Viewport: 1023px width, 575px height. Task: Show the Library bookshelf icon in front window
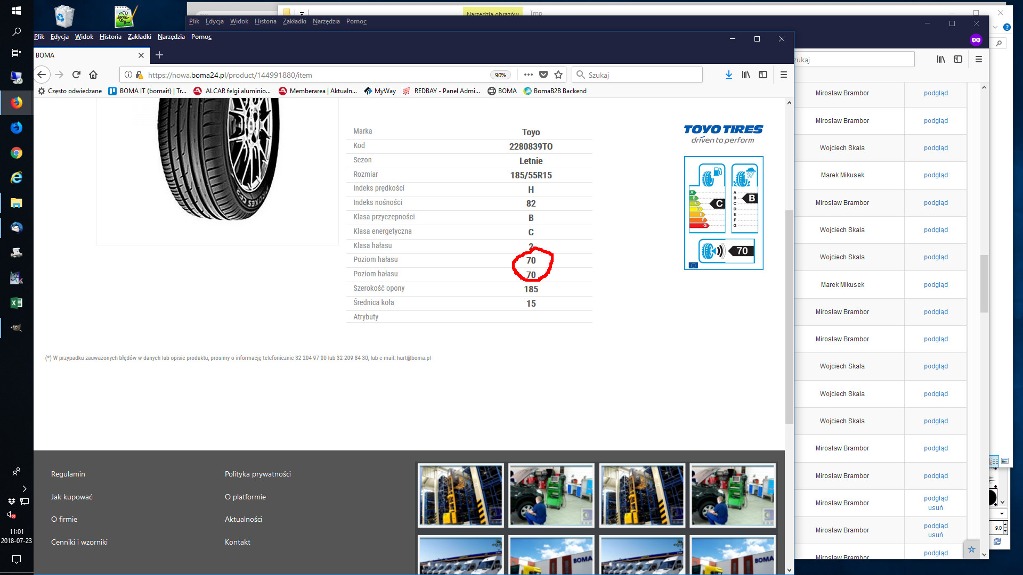pyautogui.click(x=746, y=75)
